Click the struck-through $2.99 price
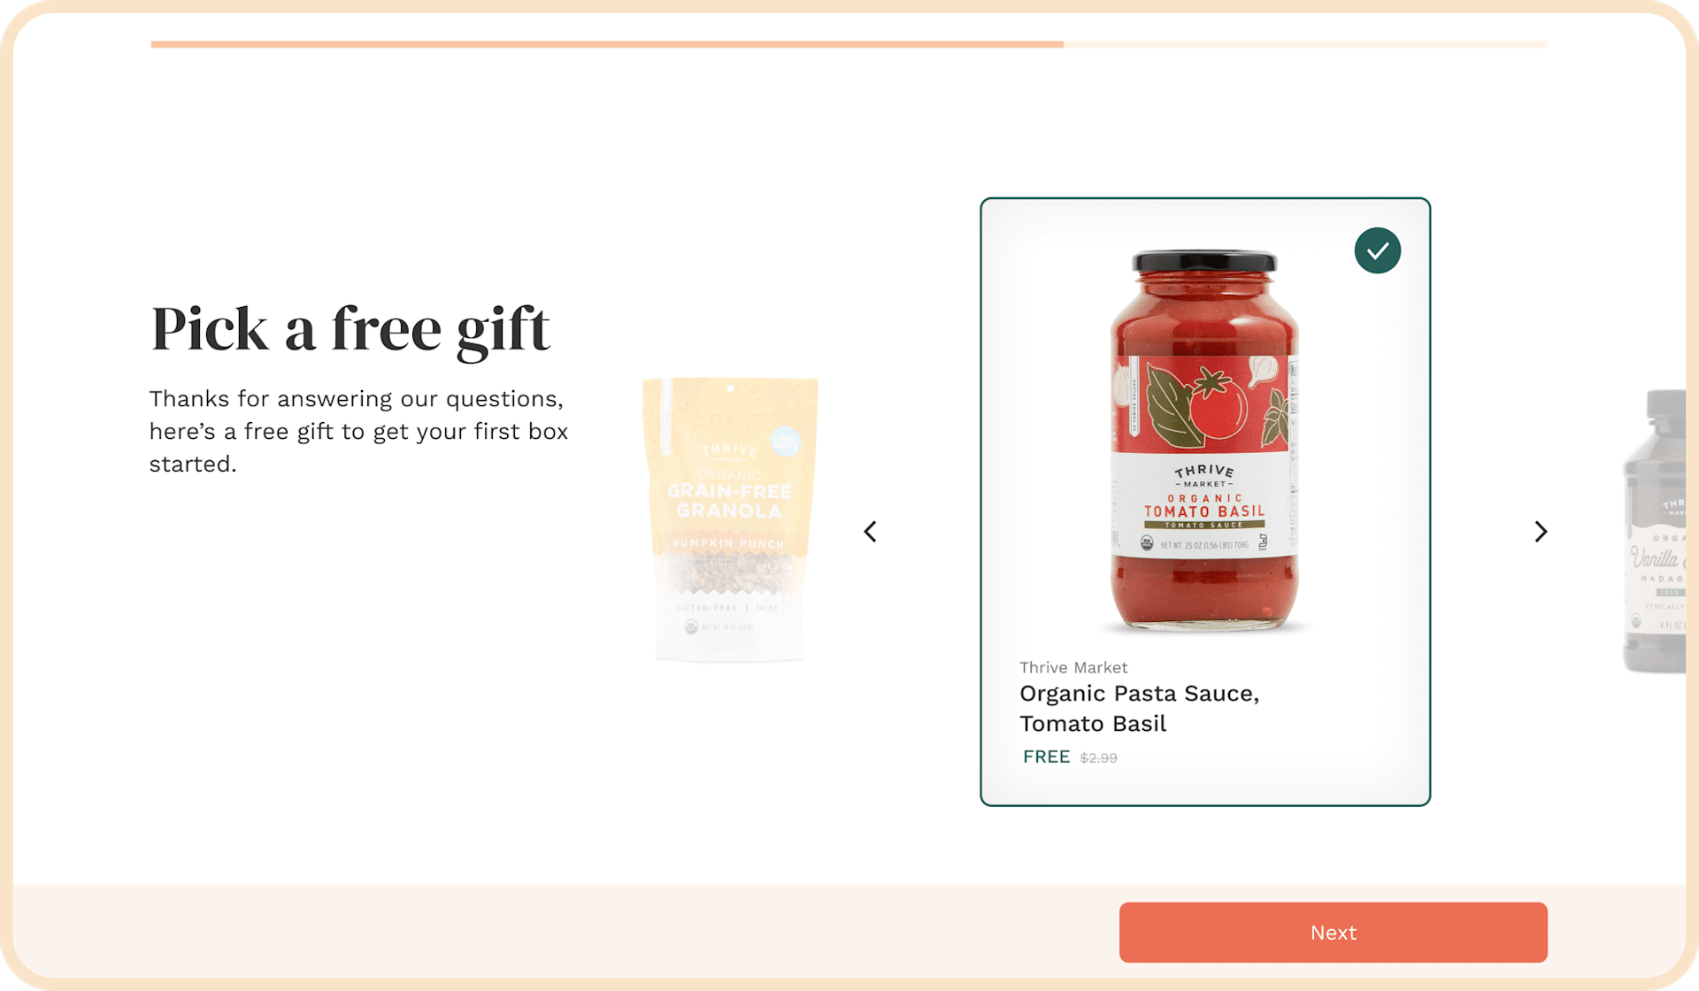 point(1098,757)
